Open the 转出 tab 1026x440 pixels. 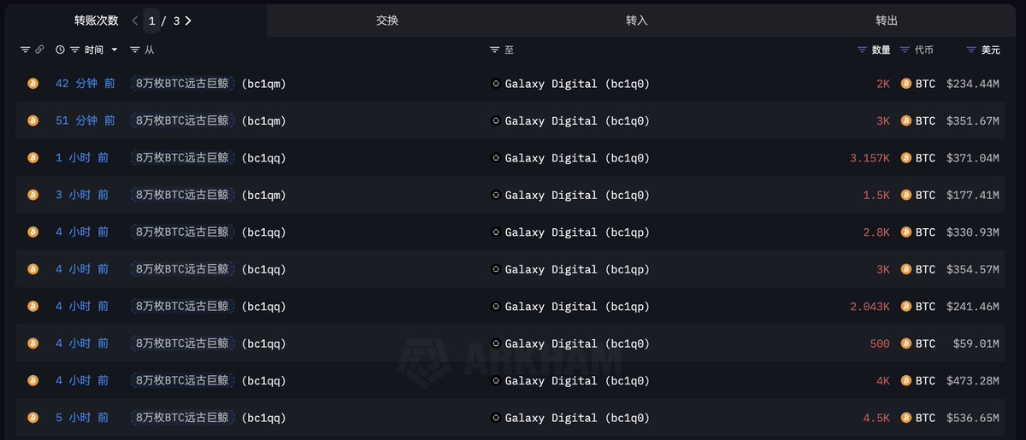pyautogui.click(x=887, y=21)
